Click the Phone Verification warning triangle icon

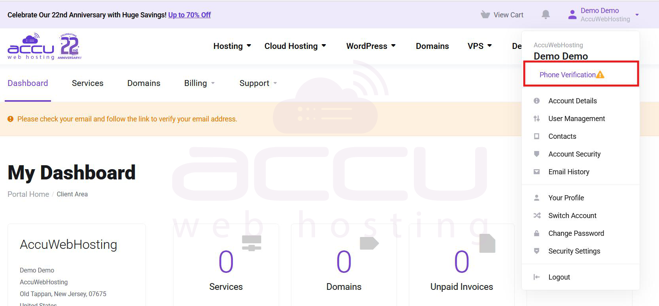point(600,75)
